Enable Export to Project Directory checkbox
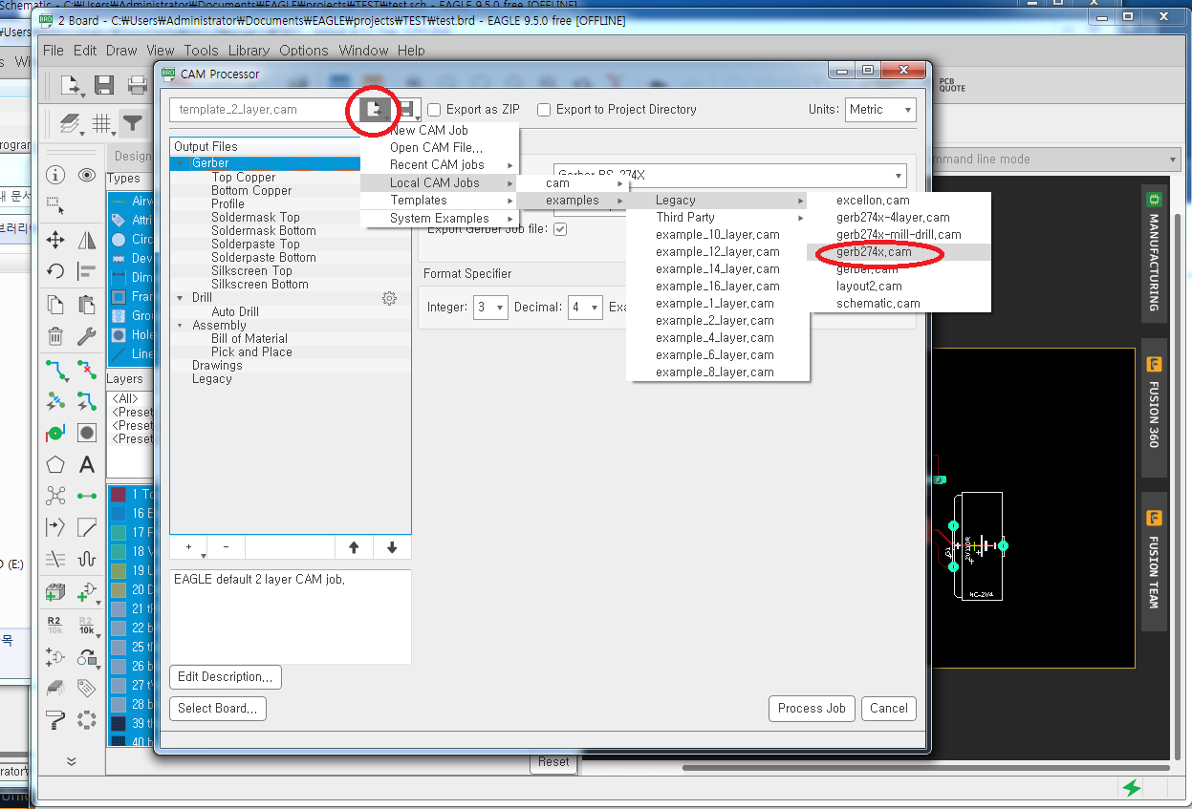This screenshot has height=809, width=1192. pos(544,110)
